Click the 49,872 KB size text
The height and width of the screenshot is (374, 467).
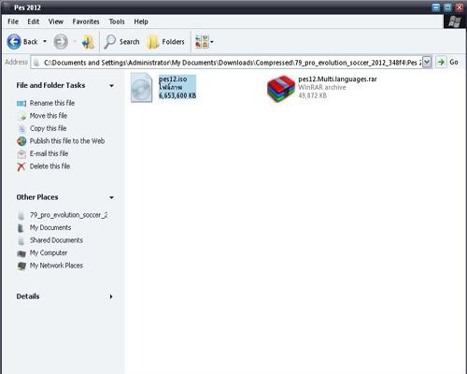pos(313,95)
